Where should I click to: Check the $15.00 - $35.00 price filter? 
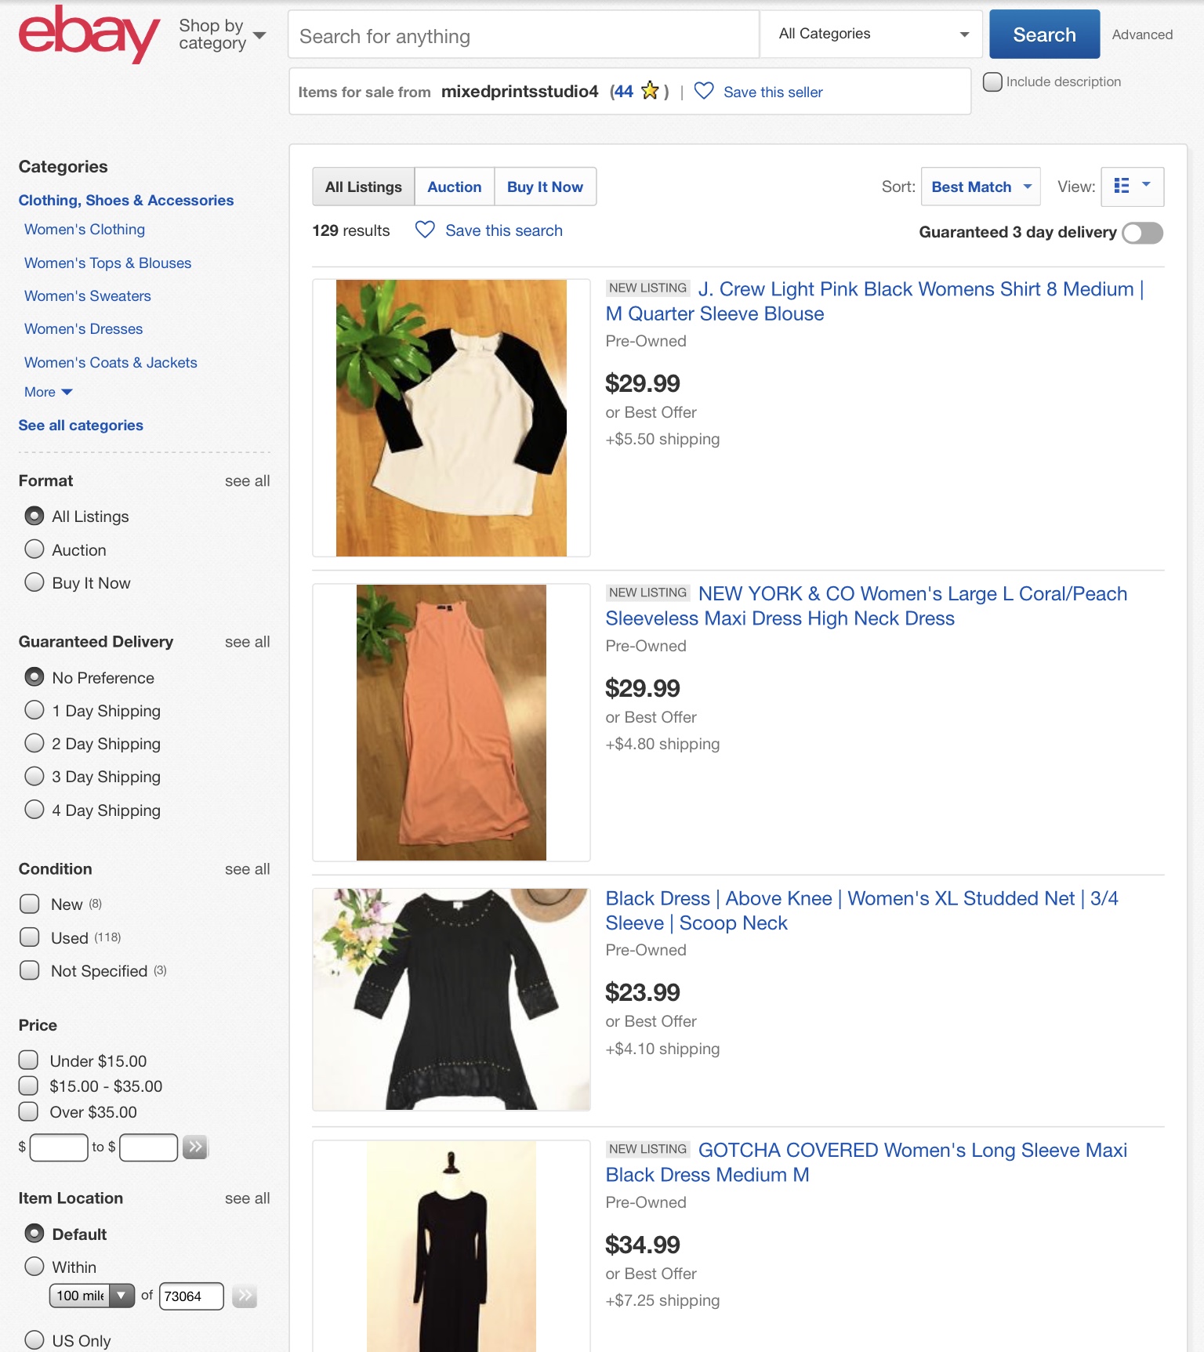pos(28,1086)
